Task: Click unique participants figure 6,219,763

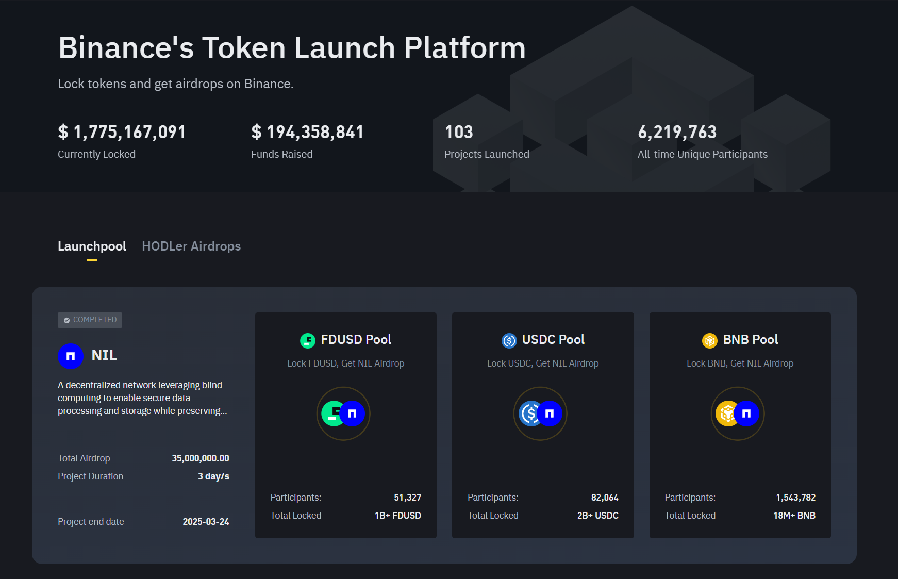Action: tap(677, 132)
